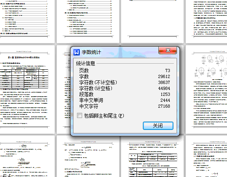Click the 统计信息 group label
The width and height of the screenshot is (227, 177).
tap(85, 63)
